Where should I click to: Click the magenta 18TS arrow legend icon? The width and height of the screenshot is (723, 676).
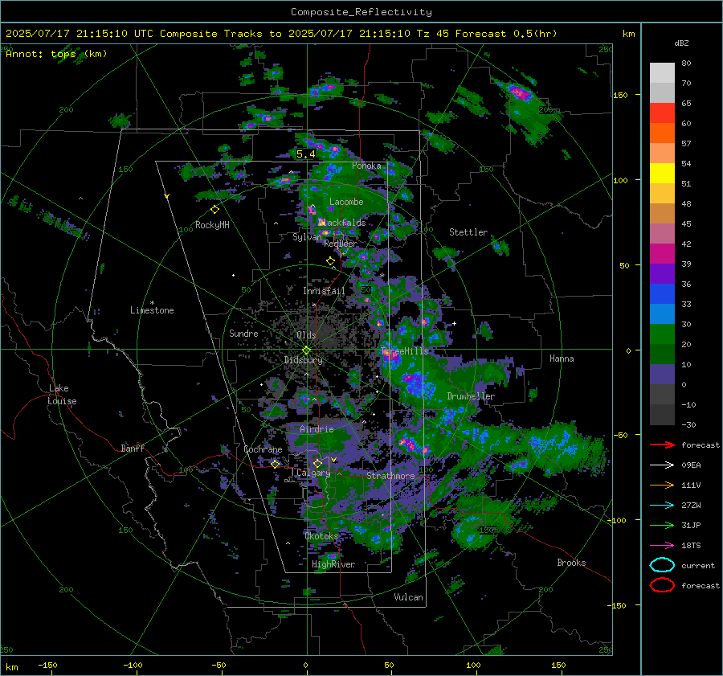tap(662, 546)
